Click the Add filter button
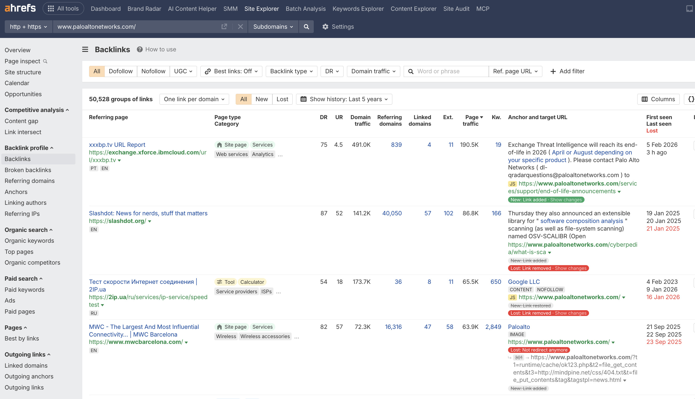Image resolution: width=695 pixels, height=399 pixels. [x=567, y=71]
